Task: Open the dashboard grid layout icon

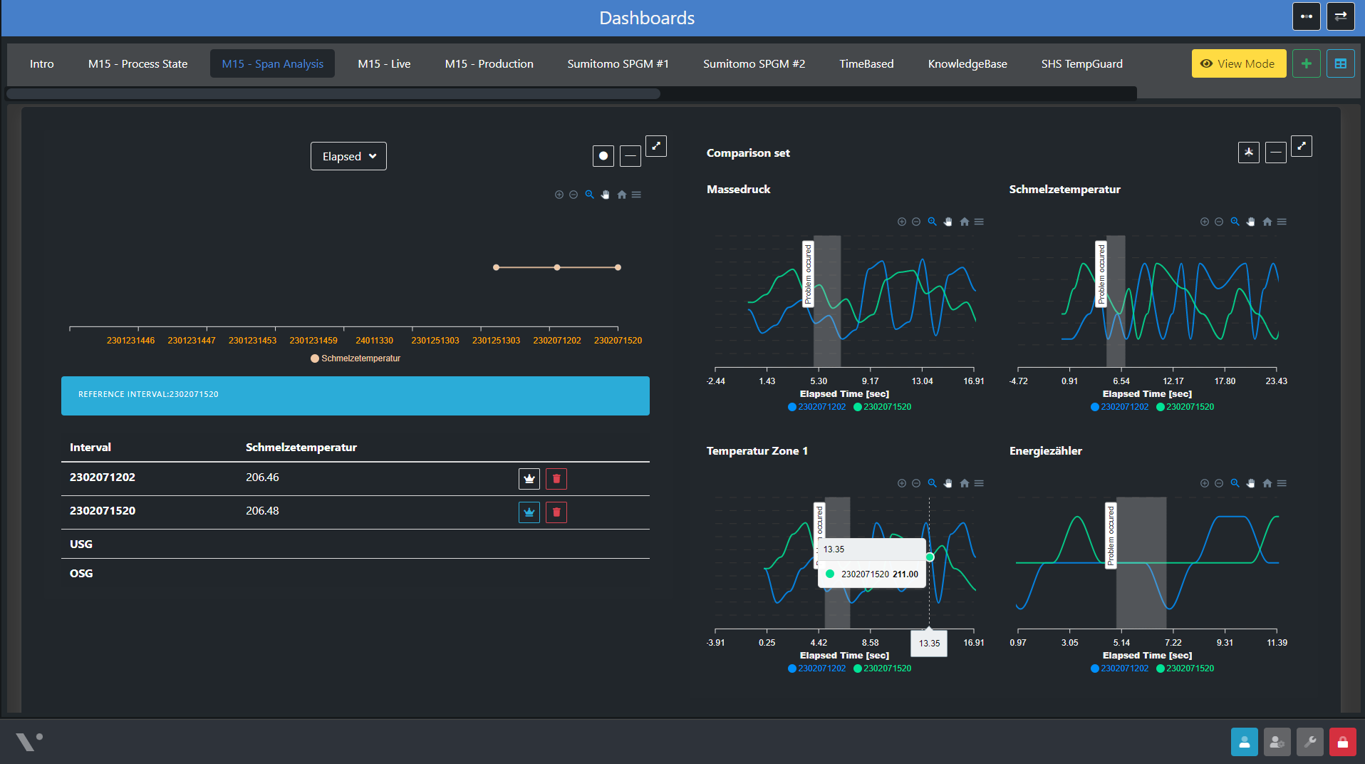Action: coord(1340,63)
